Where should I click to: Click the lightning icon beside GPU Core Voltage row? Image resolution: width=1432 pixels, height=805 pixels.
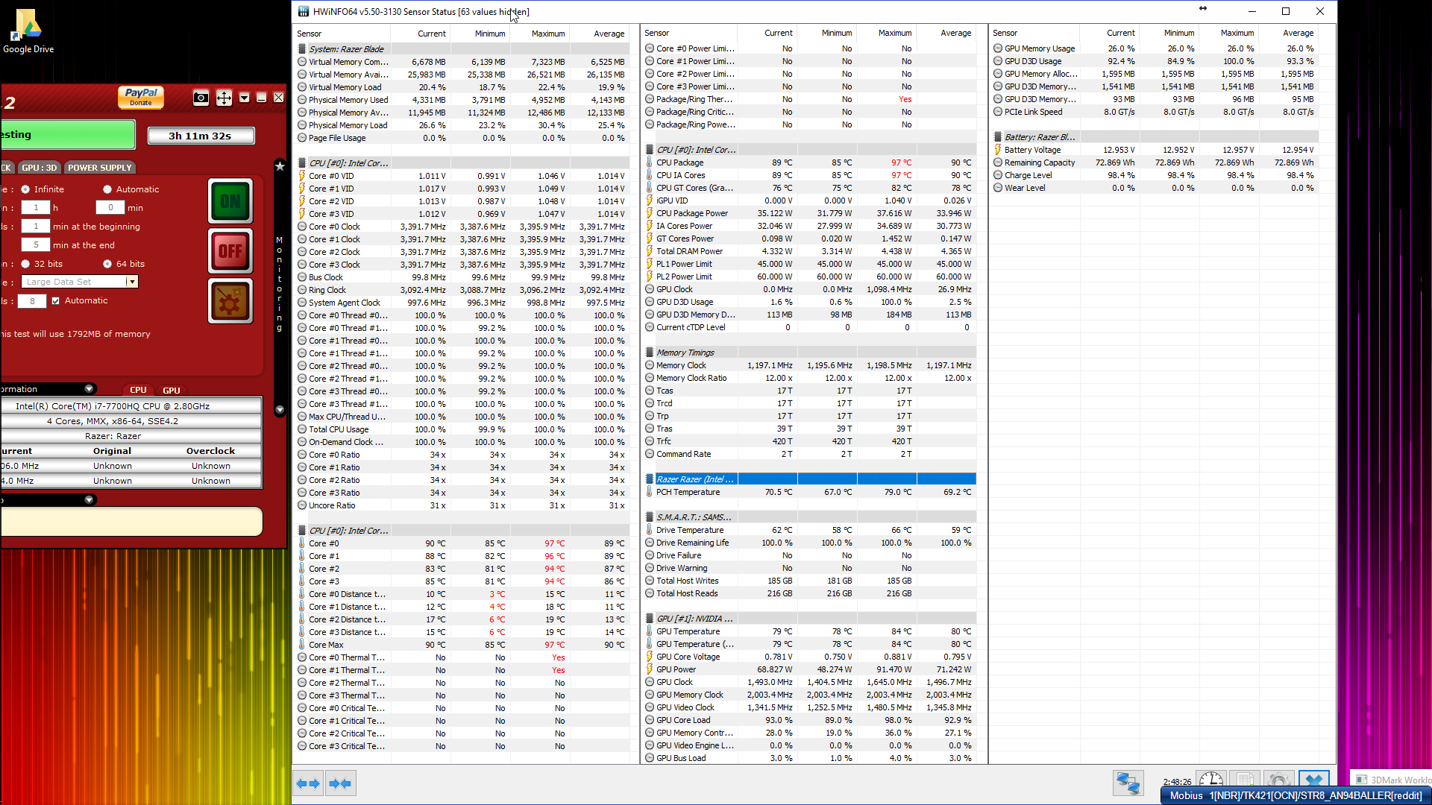click(650, 657)
